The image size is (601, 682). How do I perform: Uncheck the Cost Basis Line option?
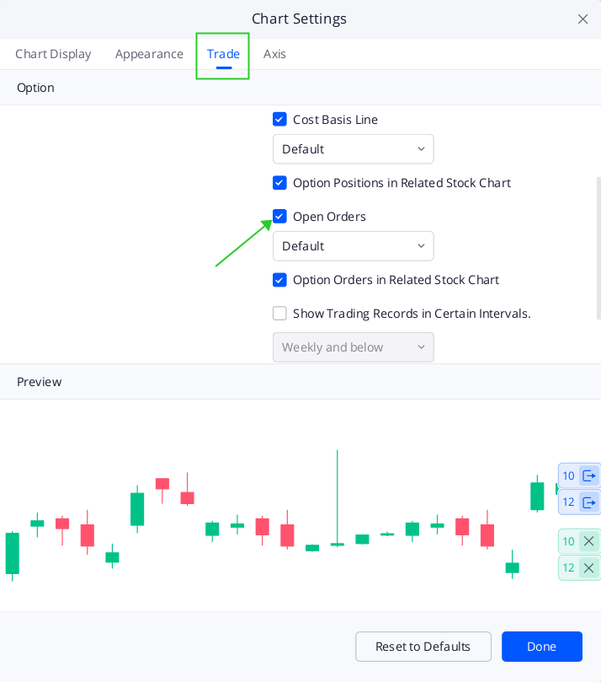(x=279, y=119)
